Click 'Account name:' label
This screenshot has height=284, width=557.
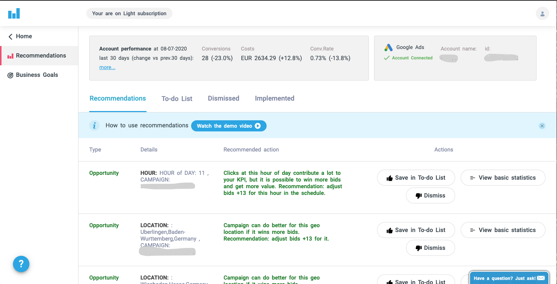pos(458,49)
